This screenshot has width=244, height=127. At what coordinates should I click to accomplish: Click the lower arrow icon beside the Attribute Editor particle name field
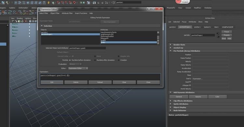click(x=218, y=37)
